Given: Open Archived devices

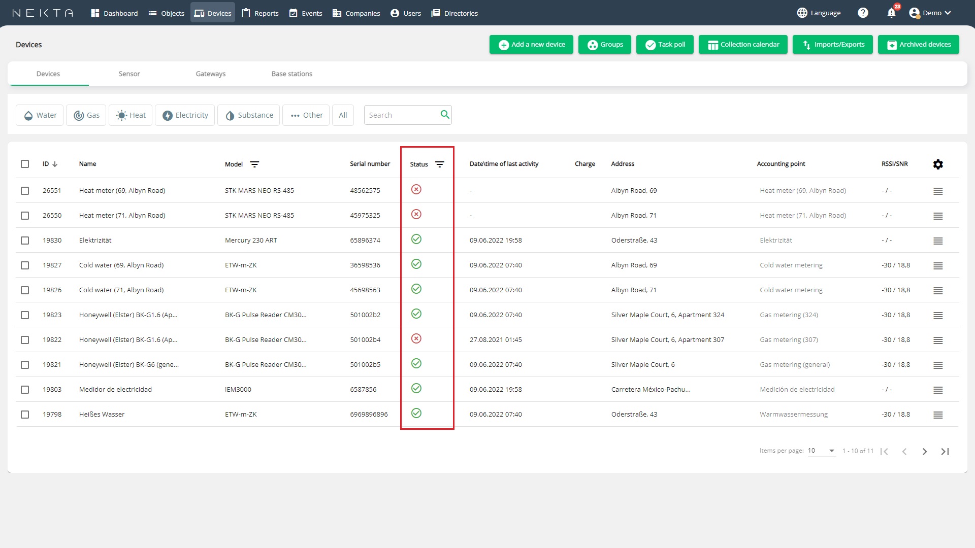Looking at the screenshot, I should [x=918, y=44].
